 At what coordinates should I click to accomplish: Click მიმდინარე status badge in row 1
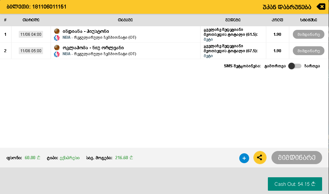point(308,34)
